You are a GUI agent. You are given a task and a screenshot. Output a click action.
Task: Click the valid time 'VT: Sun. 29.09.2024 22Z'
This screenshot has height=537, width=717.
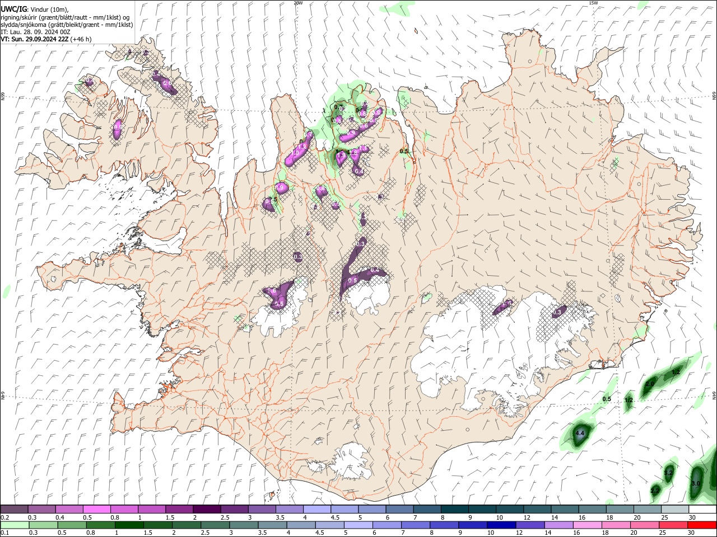pos(34,39)
